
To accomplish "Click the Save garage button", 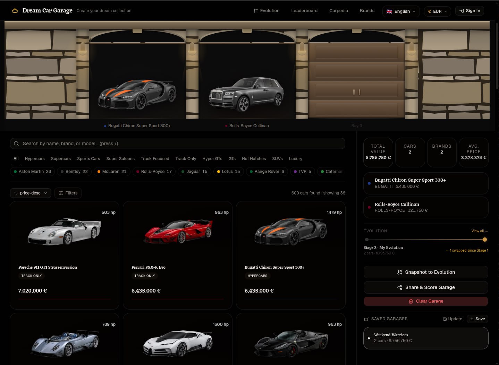I will (x=477, y=319).
